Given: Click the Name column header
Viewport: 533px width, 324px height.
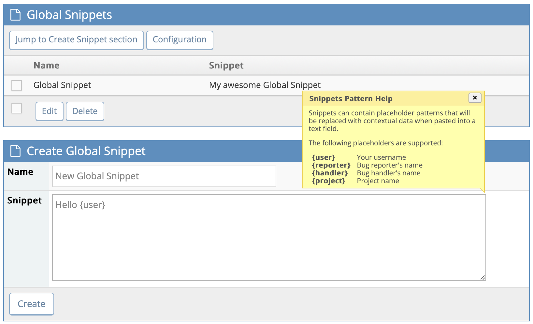Looking at the screenshot, I should tap(47, 66).
